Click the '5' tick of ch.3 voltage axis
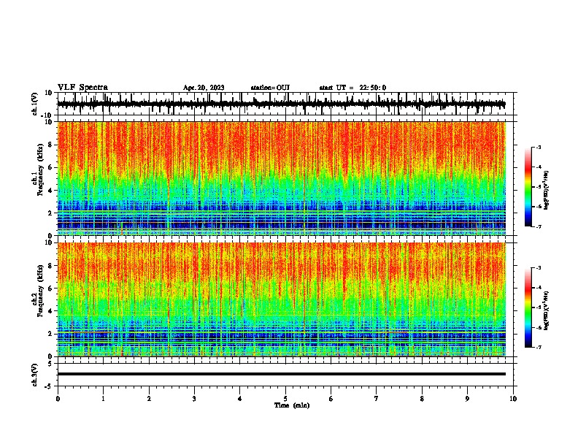The height and width of the screenshot is (447, 578). pos(51,364)
